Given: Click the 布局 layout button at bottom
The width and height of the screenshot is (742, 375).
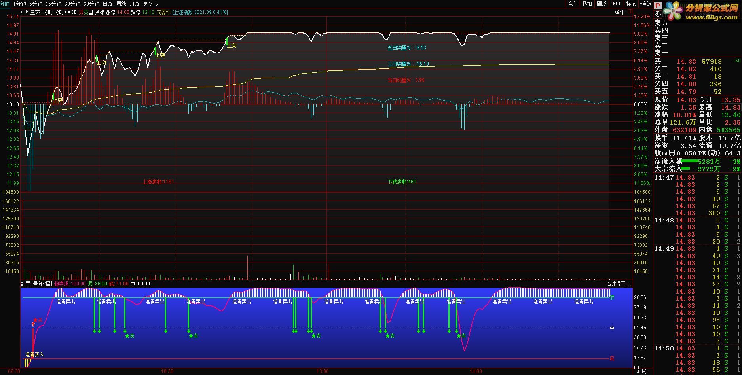Looking at the screenshot, I should tap(642, 371).
